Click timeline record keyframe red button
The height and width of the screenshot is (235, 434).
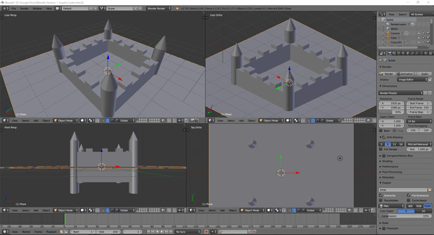206,232
